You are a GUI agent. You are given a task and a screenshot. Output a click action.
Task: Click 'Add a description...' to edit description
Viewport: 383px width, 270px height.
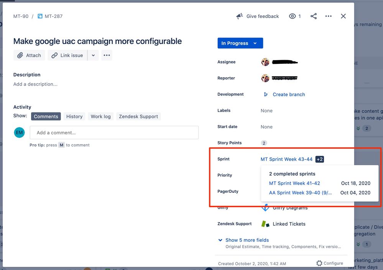[x=35, y=84]
